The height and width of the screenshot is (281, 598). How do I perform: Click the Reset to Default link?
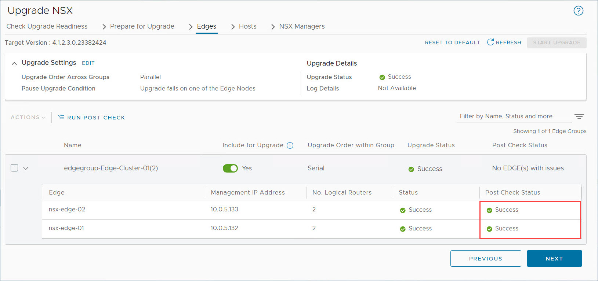pos(452,42)
